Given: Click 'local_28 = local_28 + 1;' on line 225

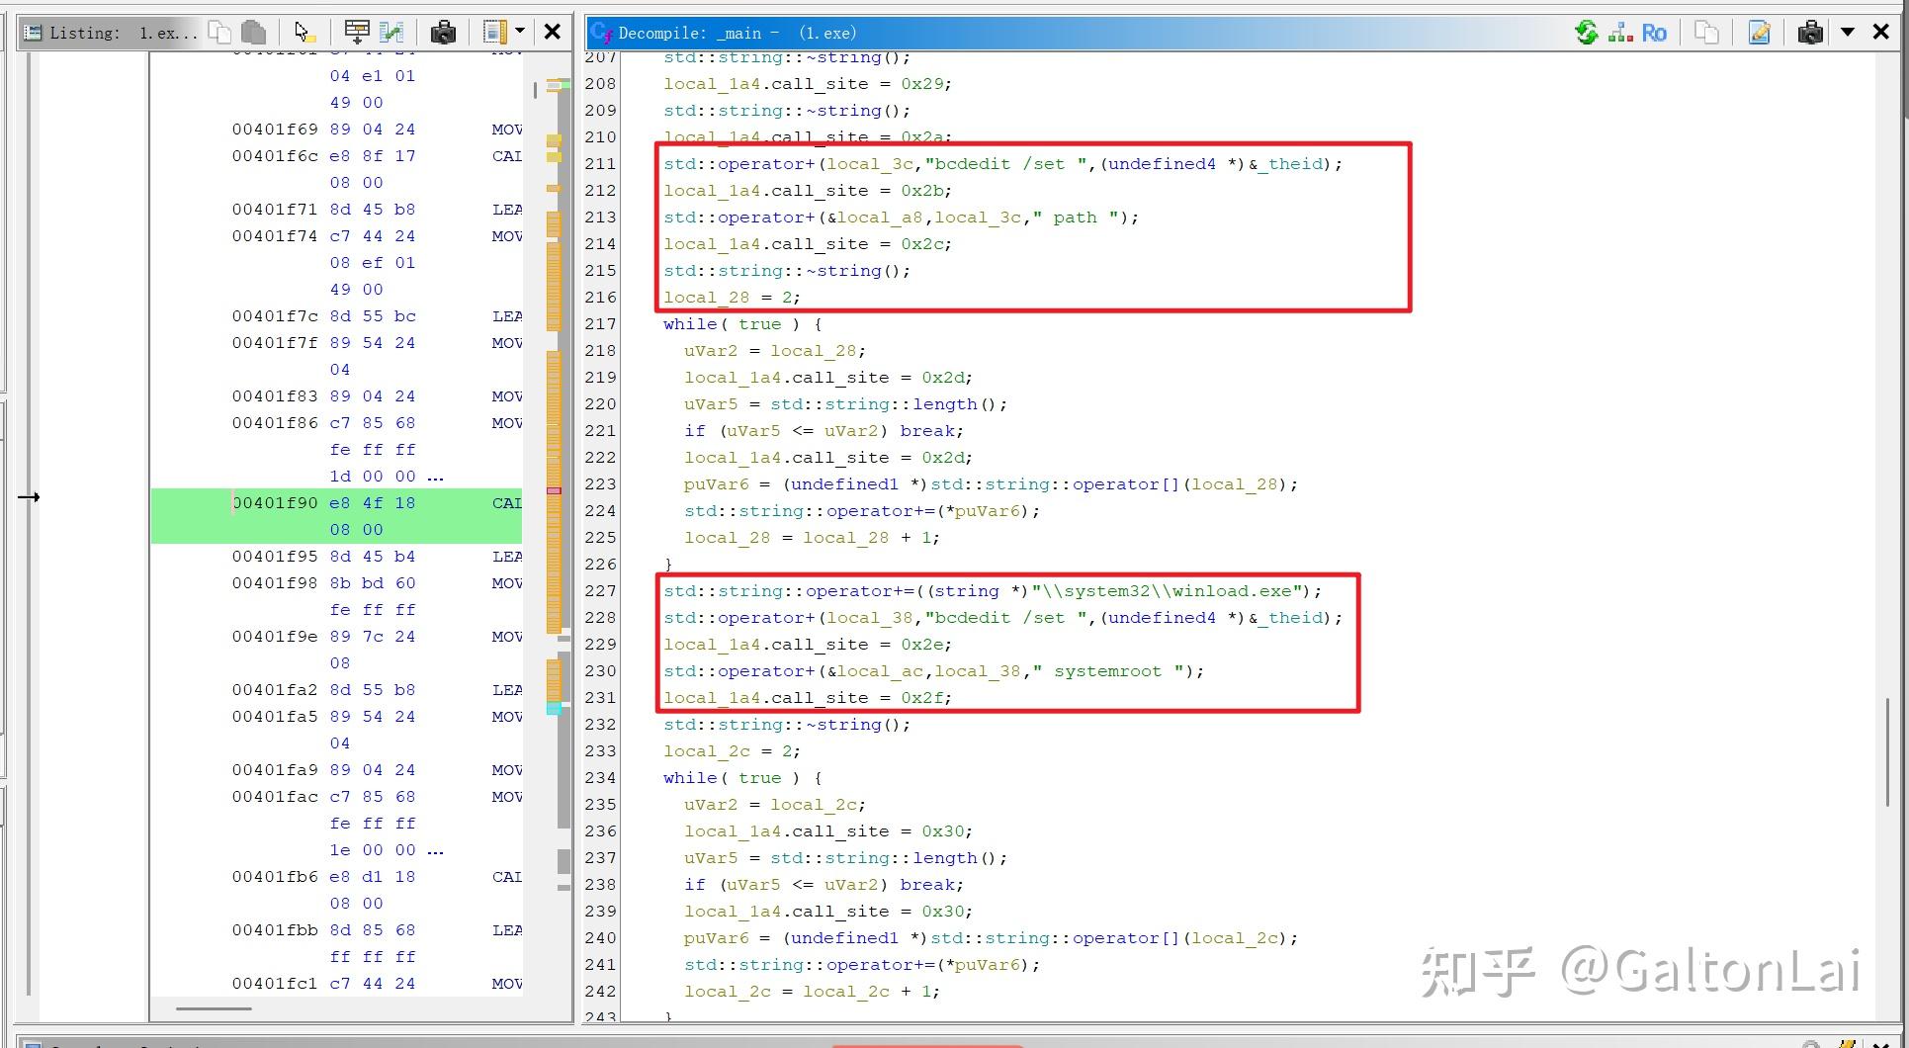Looking at the screenshot, I should (x=812, y=537).
